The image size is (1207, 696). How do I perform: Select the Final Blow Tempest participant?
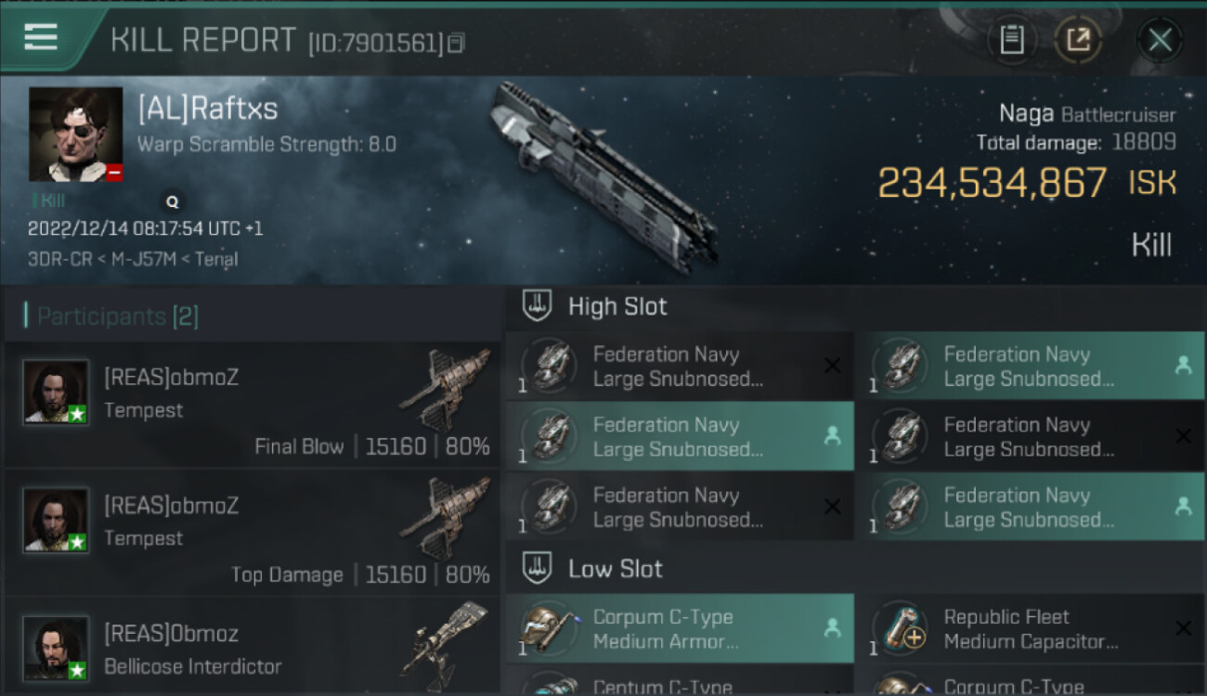point(253,405)
